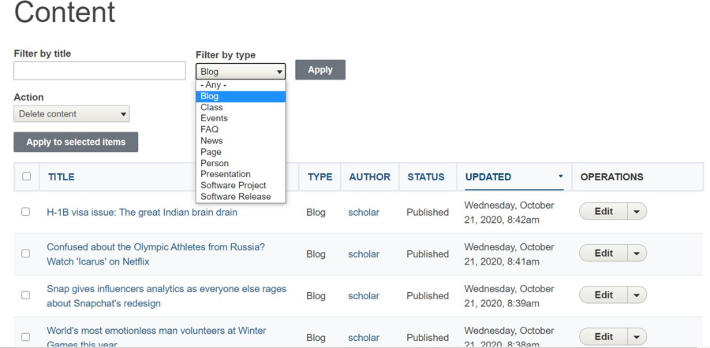Click the Filter by title text field
The width and height of the screenshot is (710, 348).
point(99,70)
